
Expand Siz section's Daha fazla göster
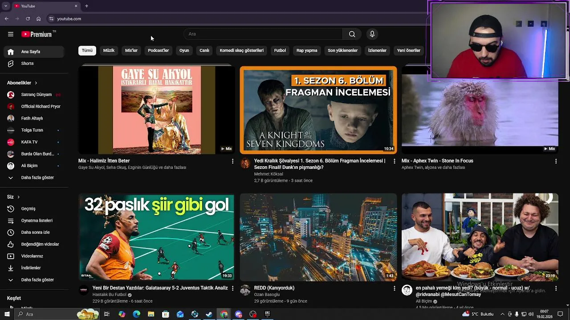pos(34,280)
